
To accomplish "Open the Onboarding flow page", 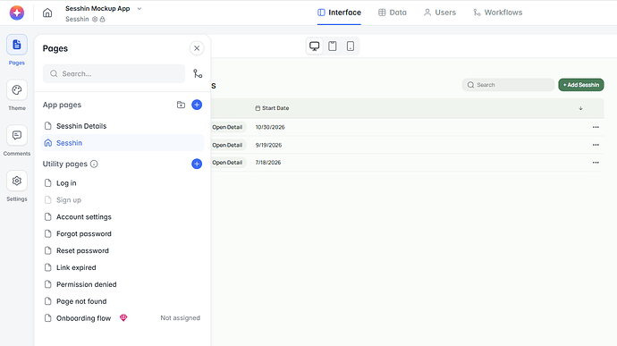I will 123,318.
